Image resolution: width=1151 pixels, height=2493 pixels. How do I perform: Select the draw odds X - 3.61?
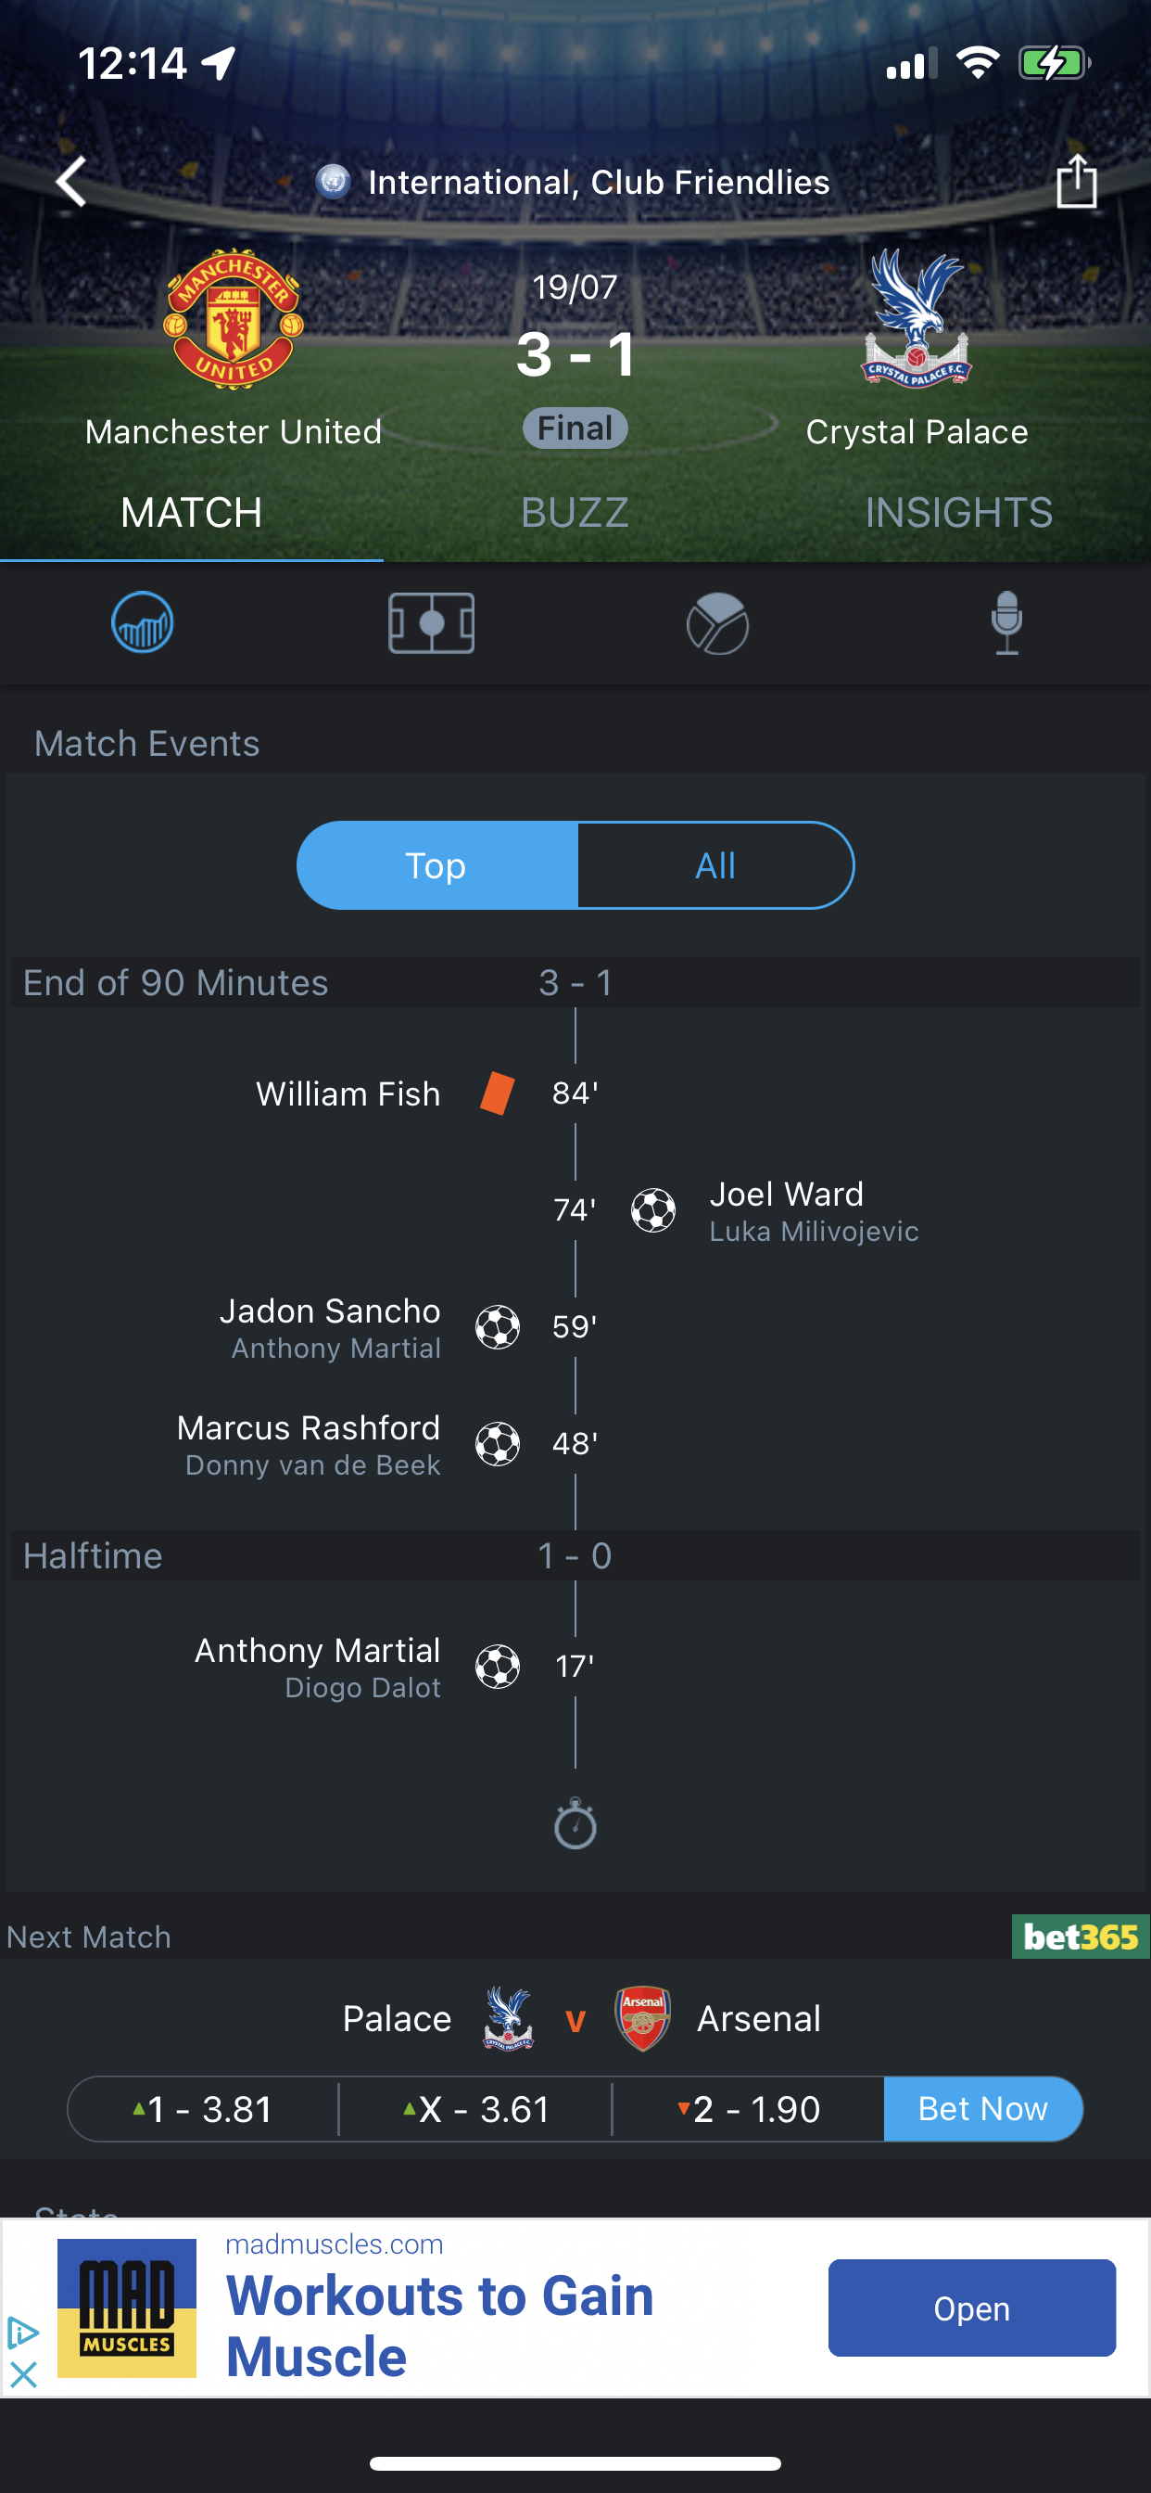point(475,2109)
